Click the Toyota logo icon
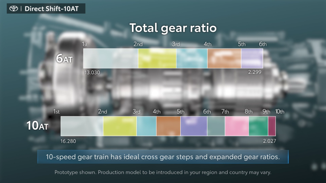This screenshot has width=326, height=183. click(x=14, y=8)
